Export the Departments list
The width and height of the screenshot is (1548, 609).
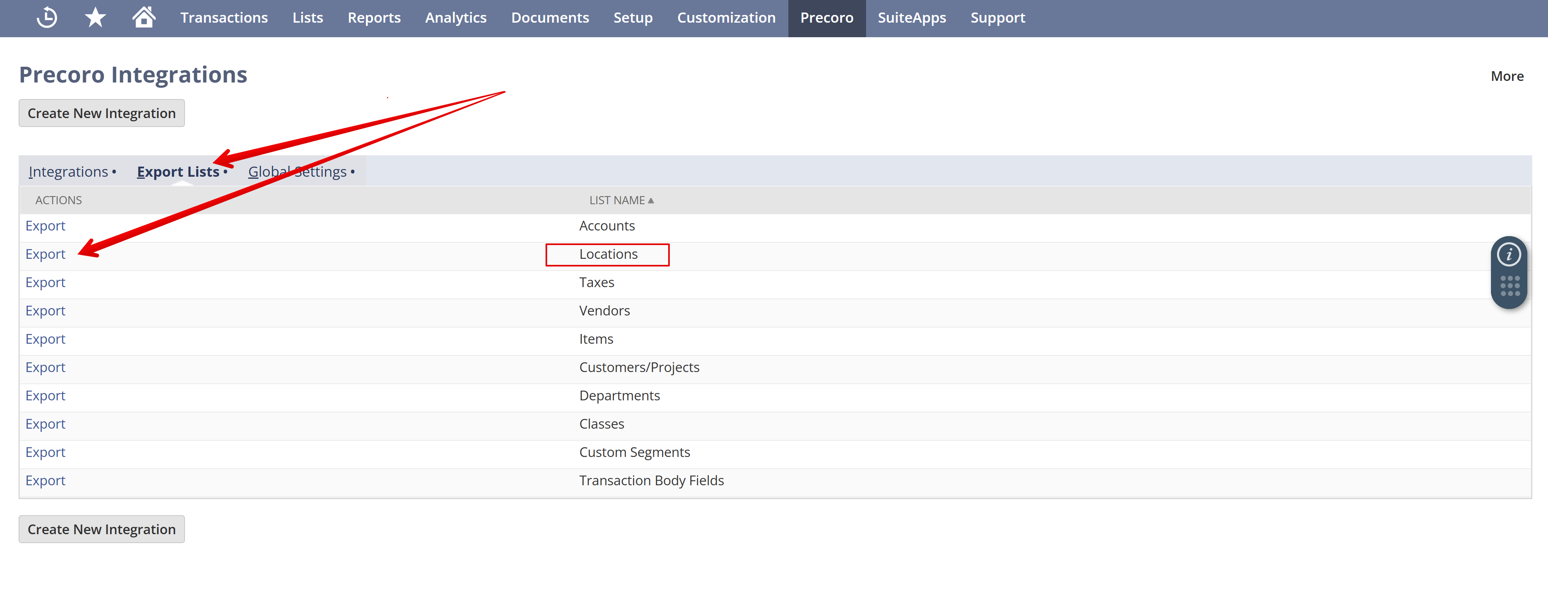point(45,395)
